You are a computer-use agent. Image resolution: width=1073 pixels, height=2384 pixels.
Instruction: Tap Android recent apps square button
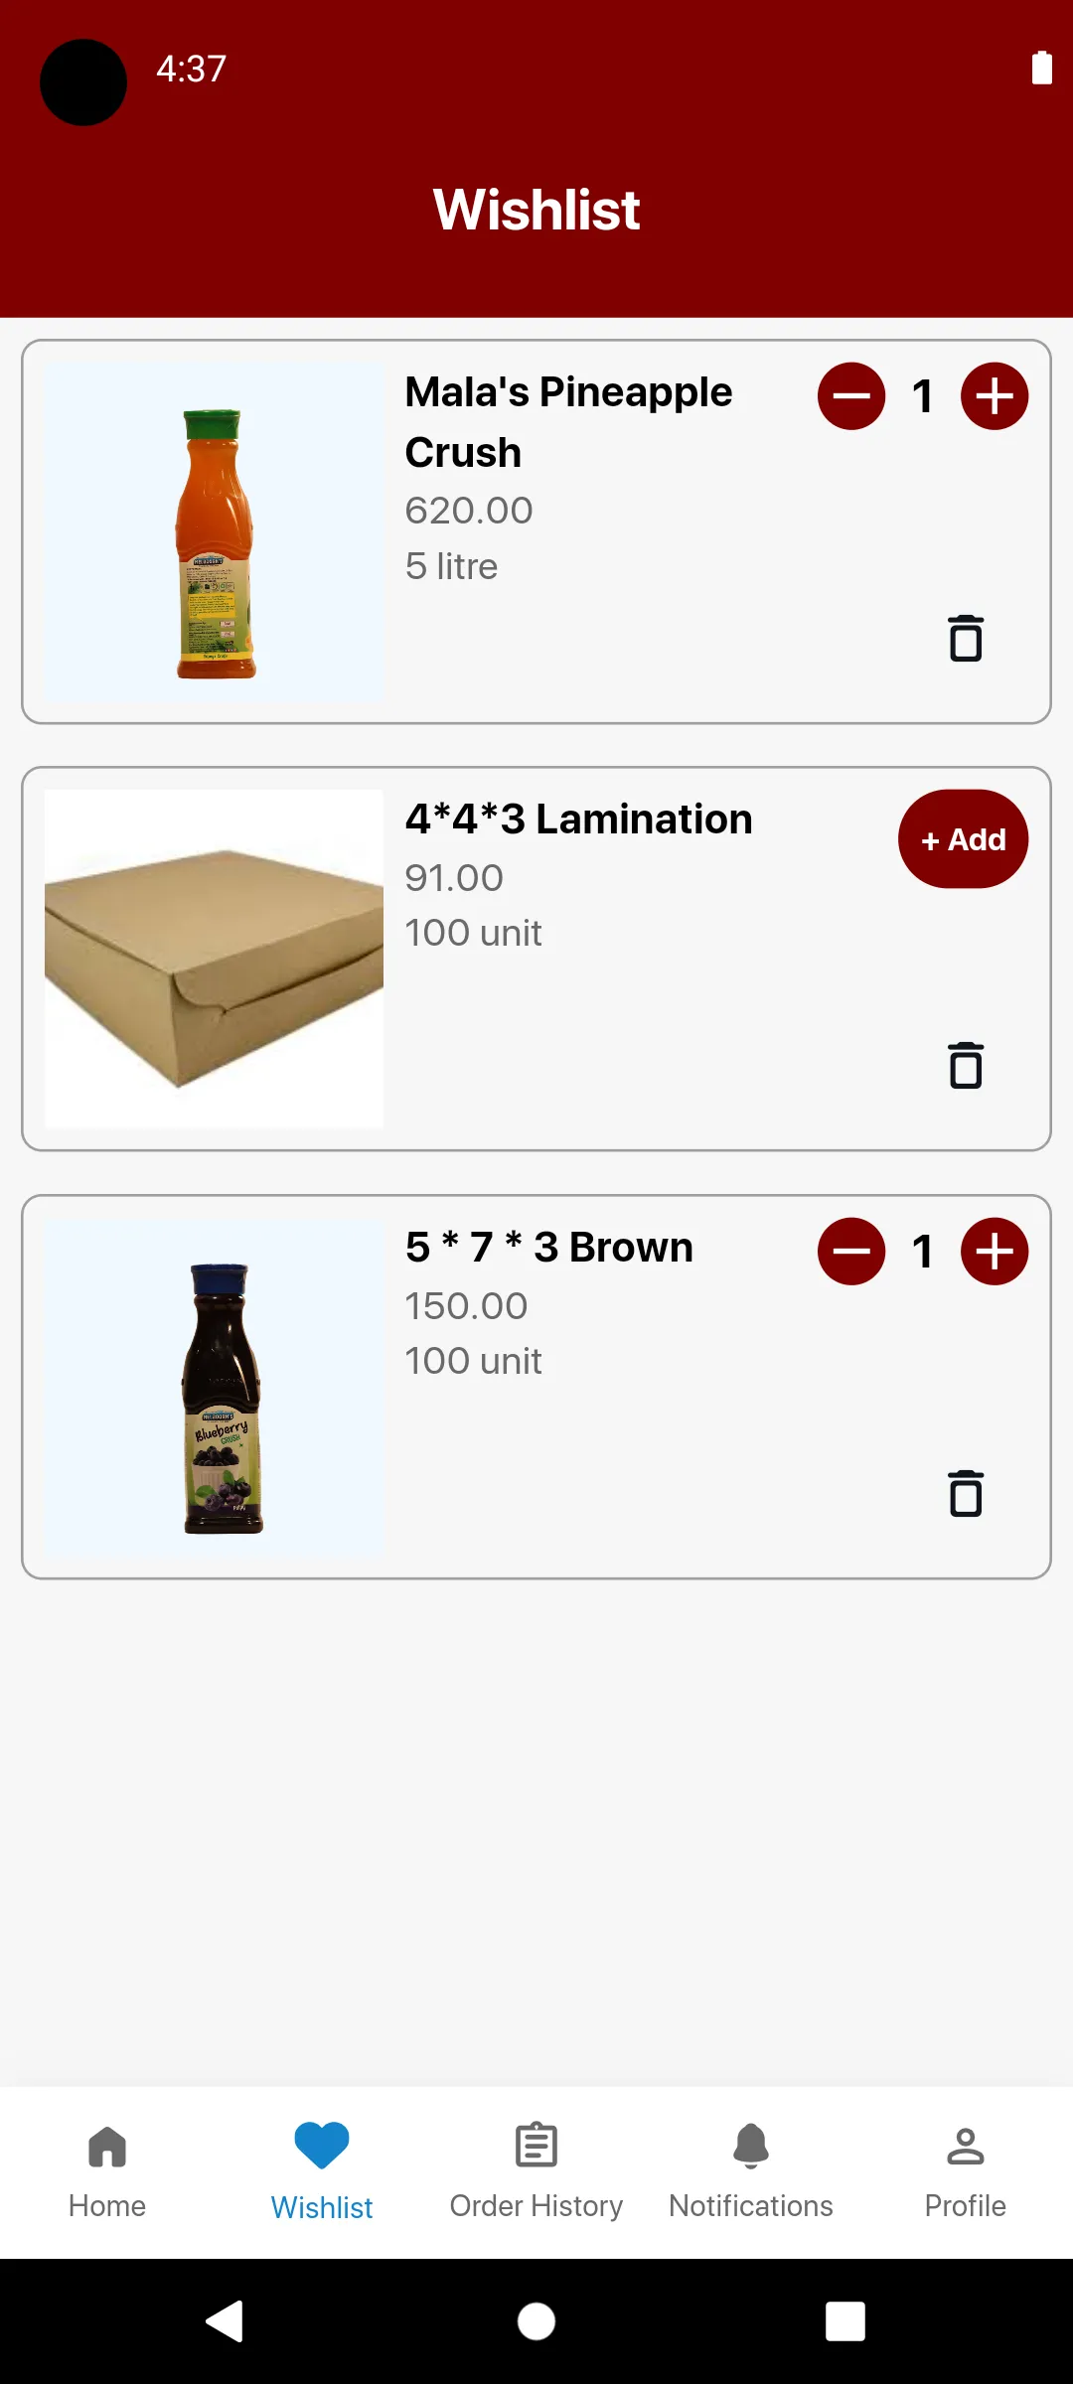pyautogui.click(x=845, y=2321)
